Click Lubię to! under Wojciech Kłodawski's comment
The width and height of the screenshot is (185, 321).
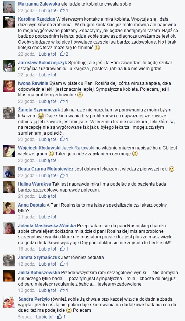(x=47, y=160)
